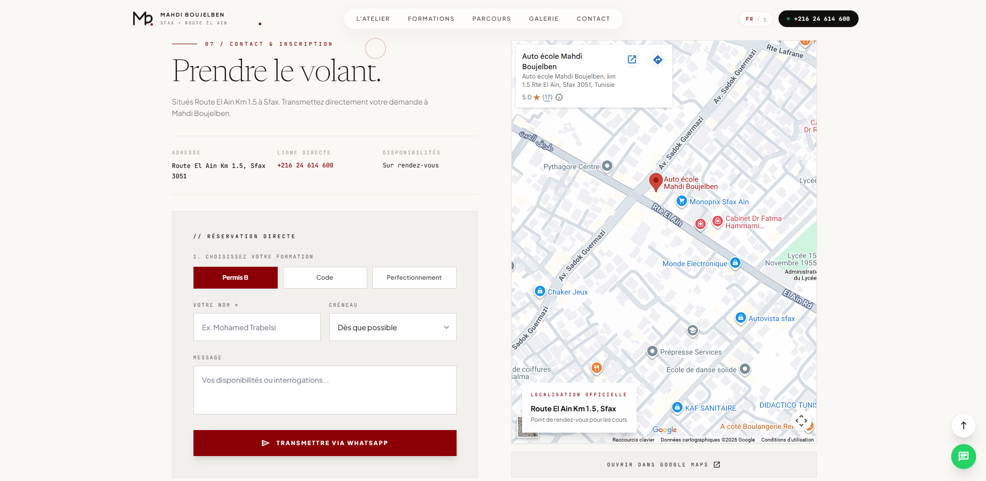Click the Autovista sfax map marker
Screen dimensions: 986x481
[x=741, y=318]
